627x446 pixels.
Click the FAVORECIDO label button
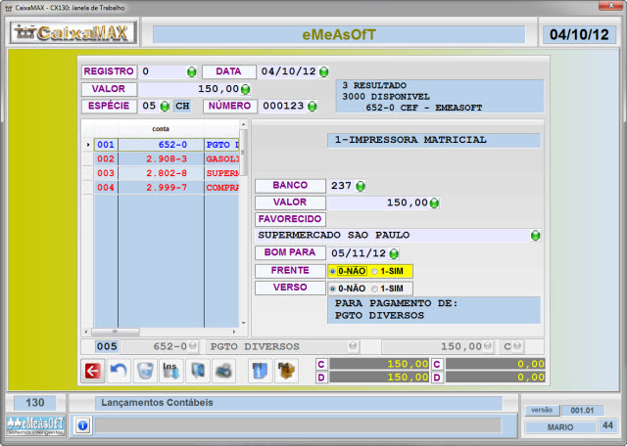tap(290, 219)
